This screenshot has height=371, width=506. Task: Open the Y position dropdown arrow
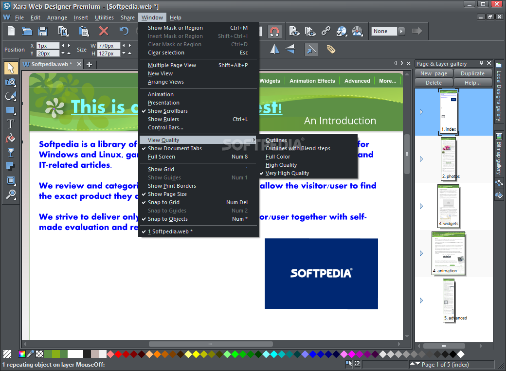pyautogui.click(x=63, y=53)
